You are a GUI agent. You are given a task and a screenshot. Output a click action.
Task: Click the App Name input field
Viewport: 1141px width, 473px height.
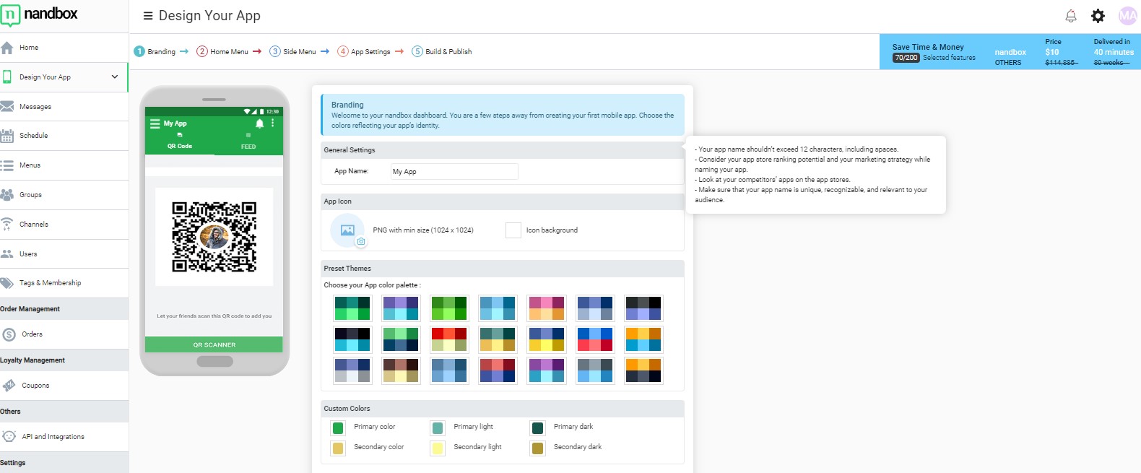[454, 171]
